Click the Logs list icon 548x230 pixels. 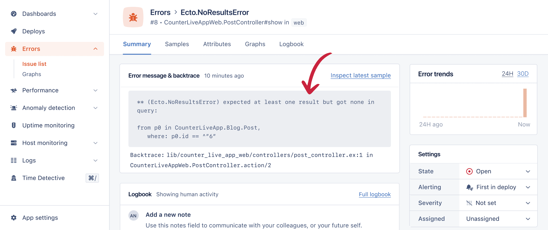point(13,160)
